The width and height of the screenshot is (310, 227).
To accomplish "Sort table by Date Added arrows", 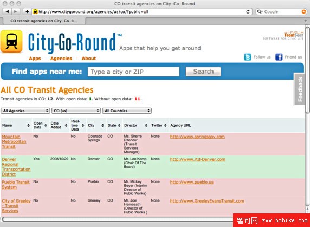I will tap(66, 125).
